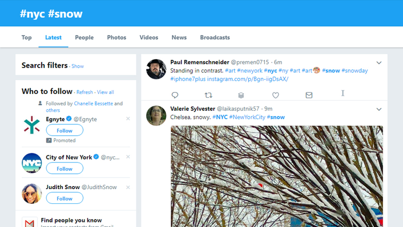Open Judith Snow's profile picture
This screenshot has height=227, width=403.
(x=32, y=194)
